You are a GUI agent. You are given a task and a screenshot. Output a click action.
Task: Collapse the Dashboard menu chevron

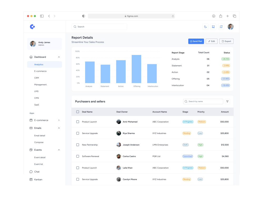[59, 57]
